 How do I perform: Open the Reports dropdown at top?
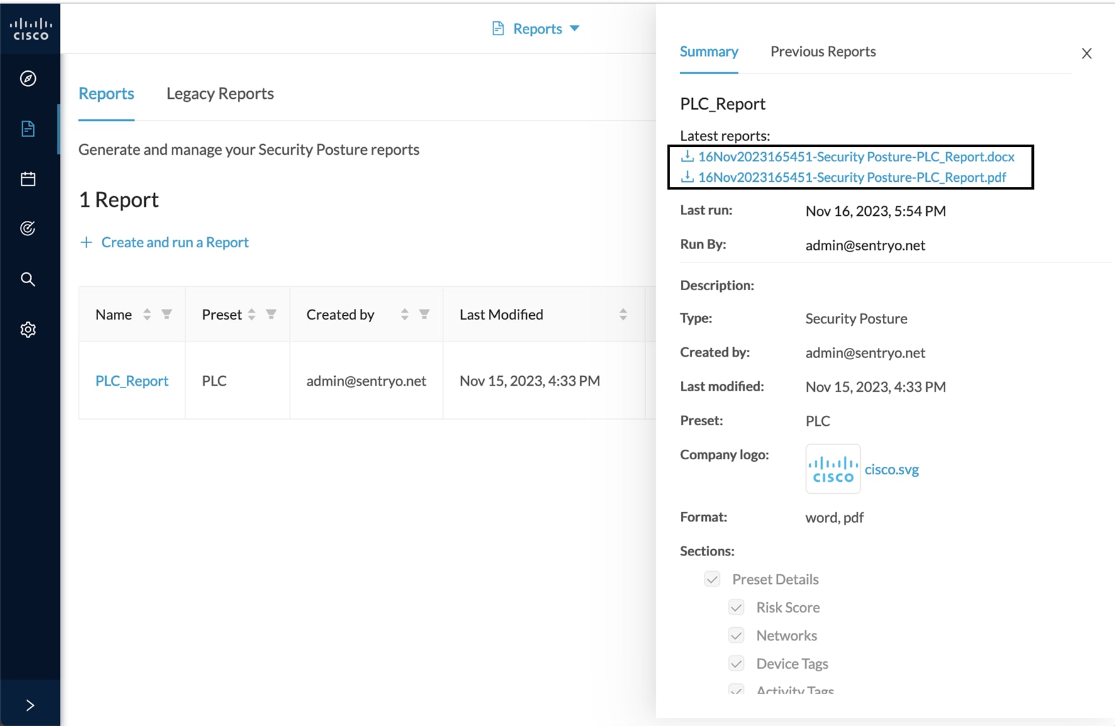(x=537, y=28)
